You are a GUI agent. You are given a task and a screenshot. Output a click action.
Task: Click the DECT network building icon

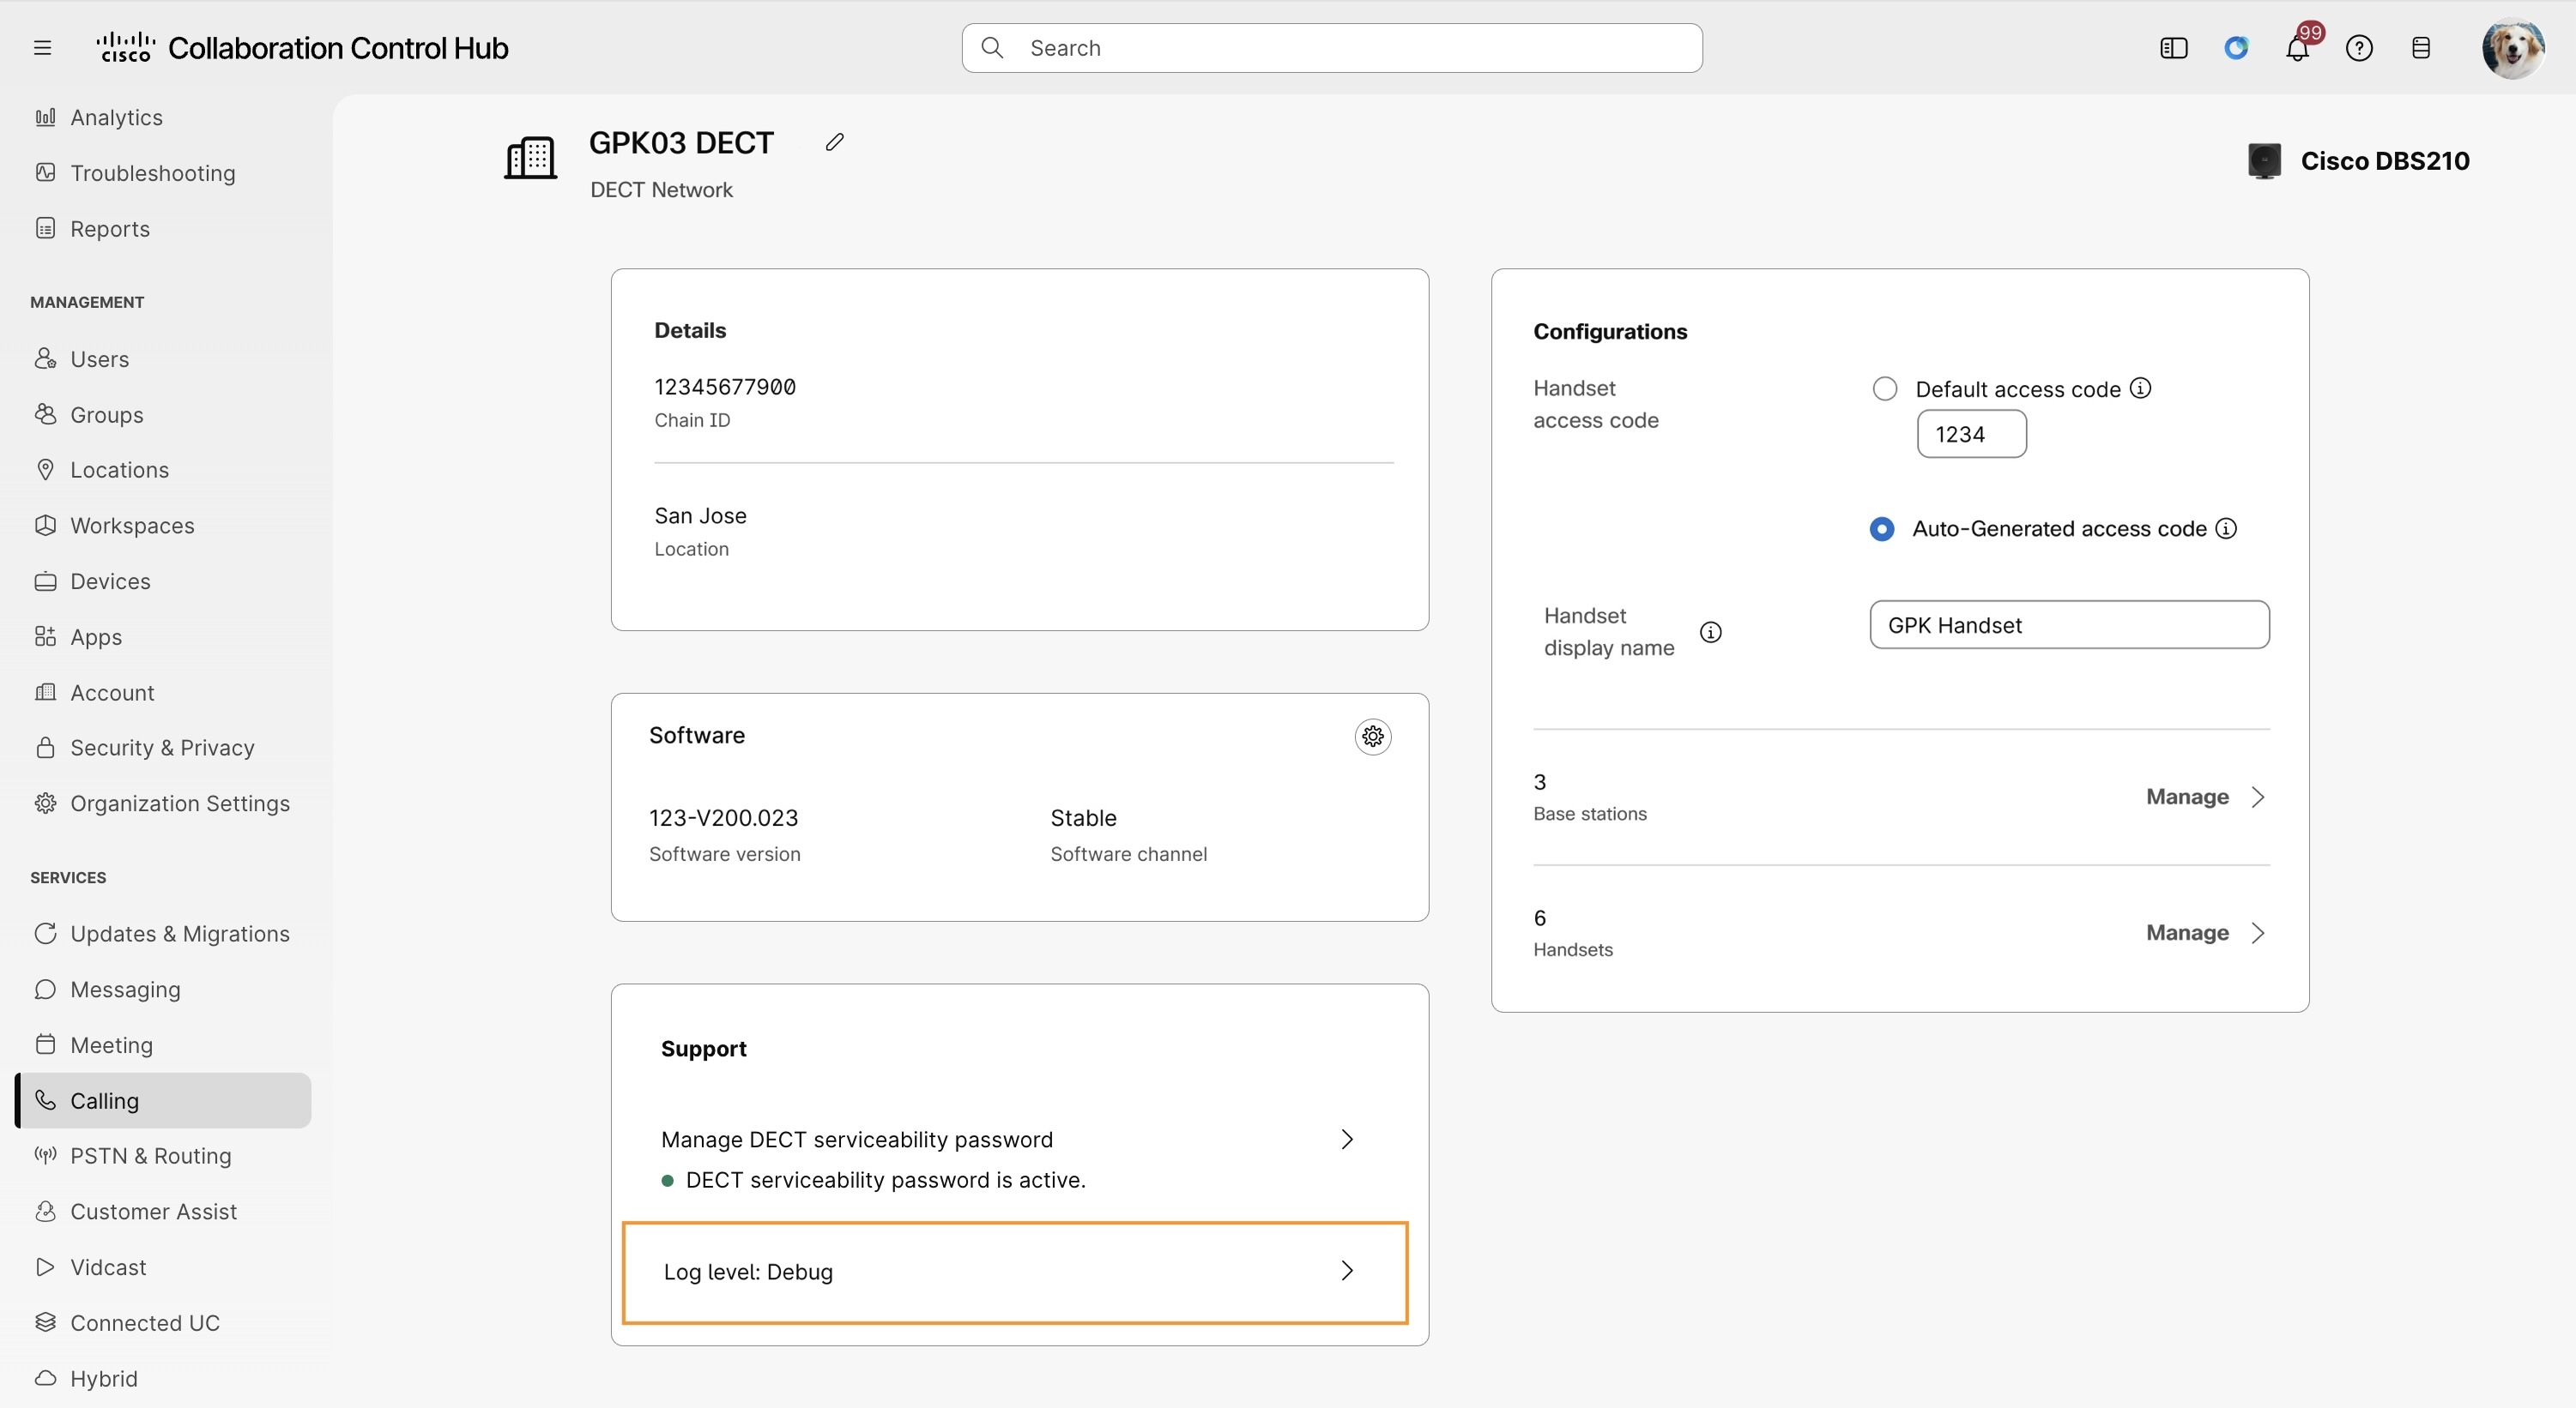530,158
